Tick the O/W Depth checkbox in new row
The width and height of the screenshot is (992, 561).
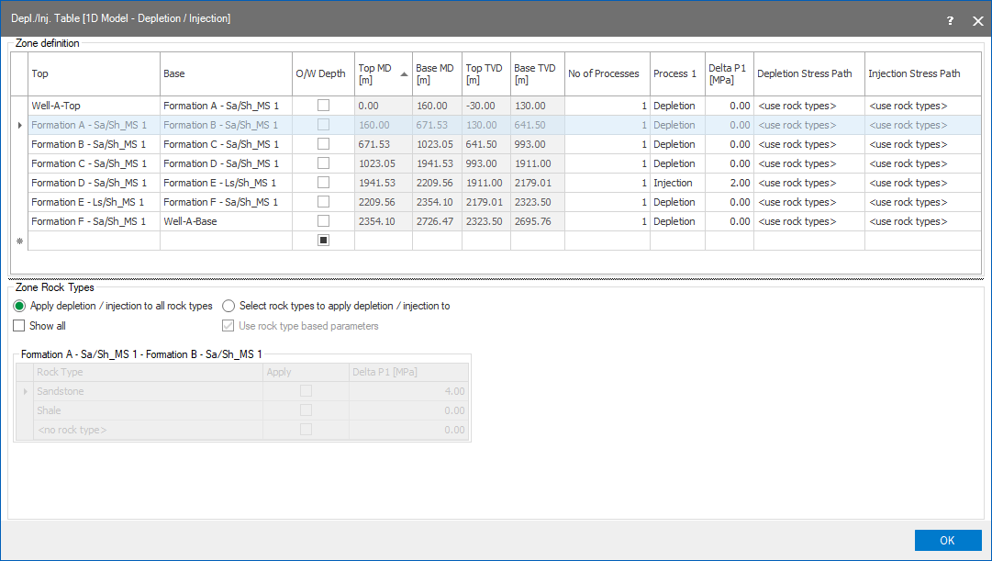(x=323, y=241)
